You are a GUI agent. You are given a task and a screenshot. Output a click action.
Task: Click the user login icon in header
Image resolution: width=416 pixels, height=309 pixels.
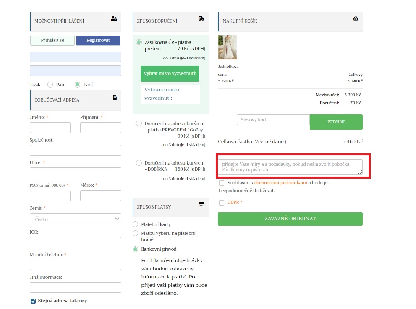pyautogui.click(x=114, y=18)
